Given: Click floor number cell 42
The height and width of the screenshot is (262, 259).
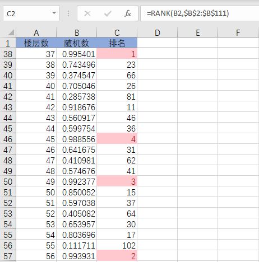Looking at the screenshot, I should (36, 107).
